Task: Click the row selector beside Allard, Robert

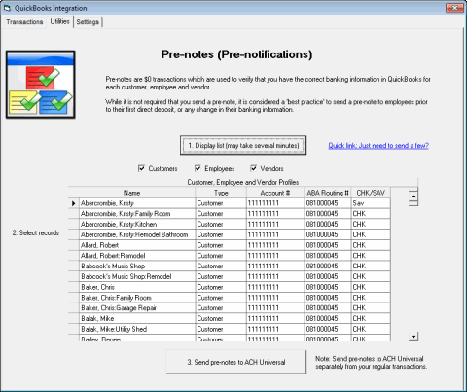Action: click(74, 245)
